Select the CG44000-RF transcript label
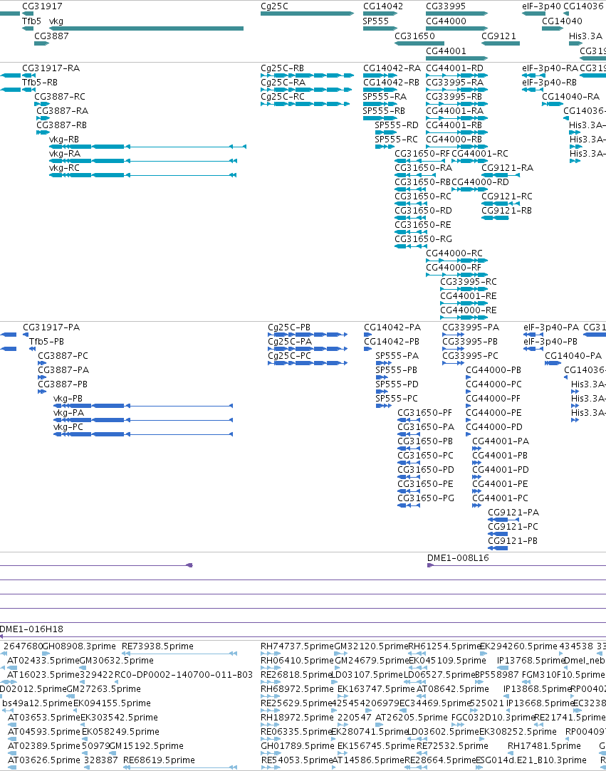The height and width of the screenshot is (771, 606). point(454,268)
